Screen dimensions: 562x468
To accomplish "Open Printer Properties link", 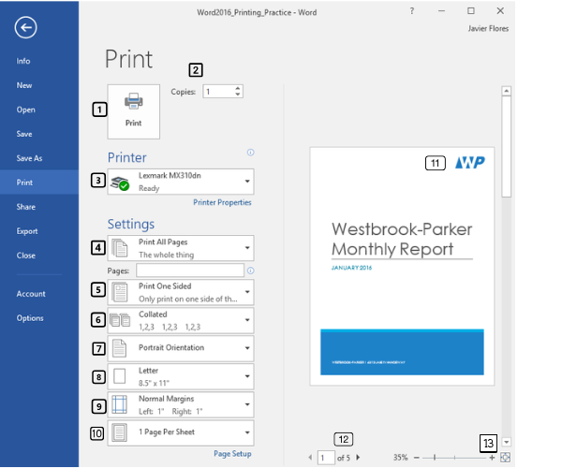I will click(x=222, y=202).
